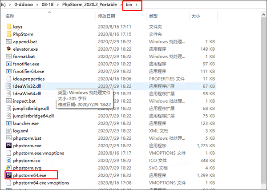Select the launcher.exe file name
The height and width of the screenshot is (190, 267).
26,123
